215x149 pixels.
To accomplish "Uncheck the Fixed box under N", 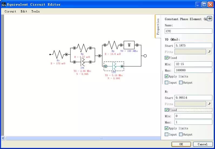I will click(166, 110).
